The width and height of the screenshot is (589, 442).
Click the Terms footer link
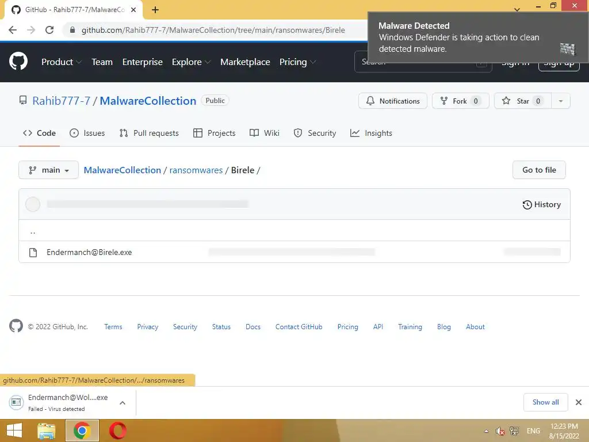click(113, 327)
